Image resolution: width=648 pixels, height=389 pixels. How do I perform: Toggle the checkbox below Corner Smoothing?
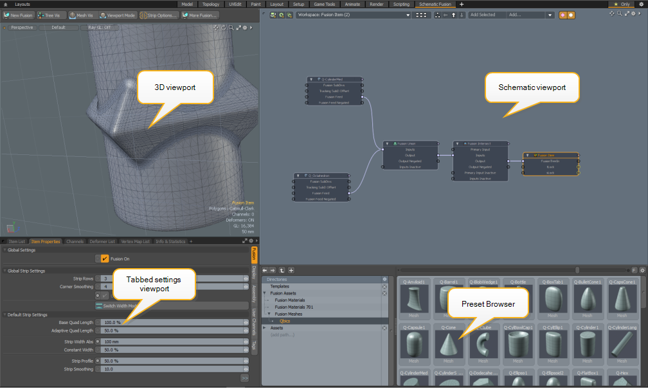pyautogui.click(x=105, y=295)
